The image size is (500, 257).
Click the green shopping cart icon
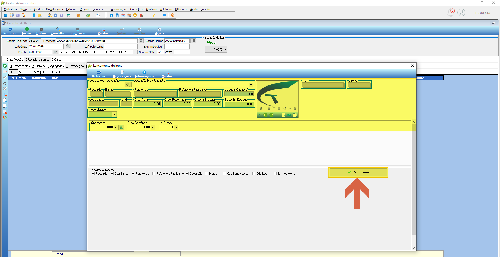(68, 15)
